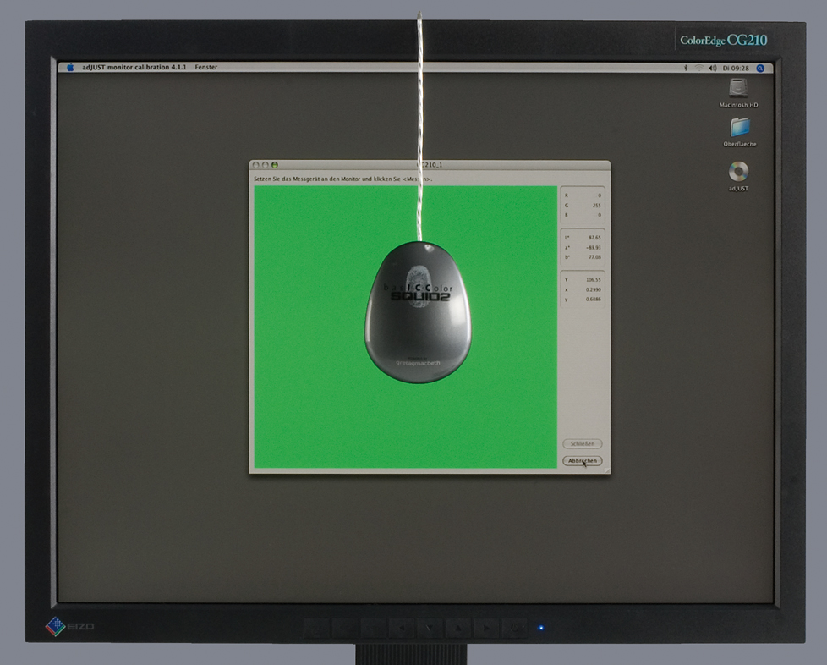827x665 pixels.
Task: Click the green measurement color patch
Action: click(405, 327)
